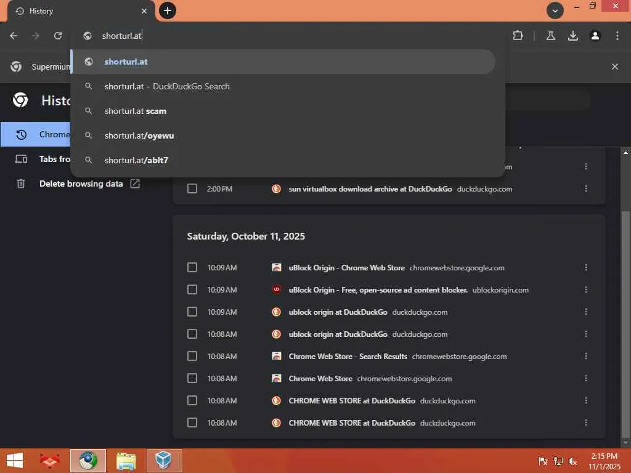Screen dimensions: 631x473
Task: Click the back navigation arrow
Action: [x=14, y=36]
